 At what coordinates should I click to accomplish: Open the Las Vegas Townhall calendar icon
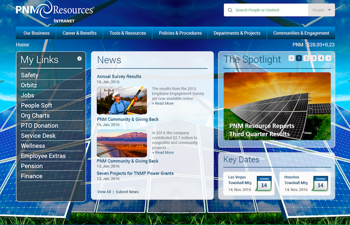264,183
